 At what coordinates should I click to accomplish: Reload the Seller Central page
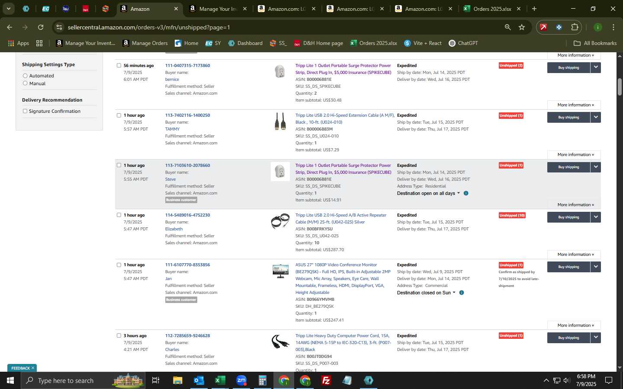pos(41,27)
